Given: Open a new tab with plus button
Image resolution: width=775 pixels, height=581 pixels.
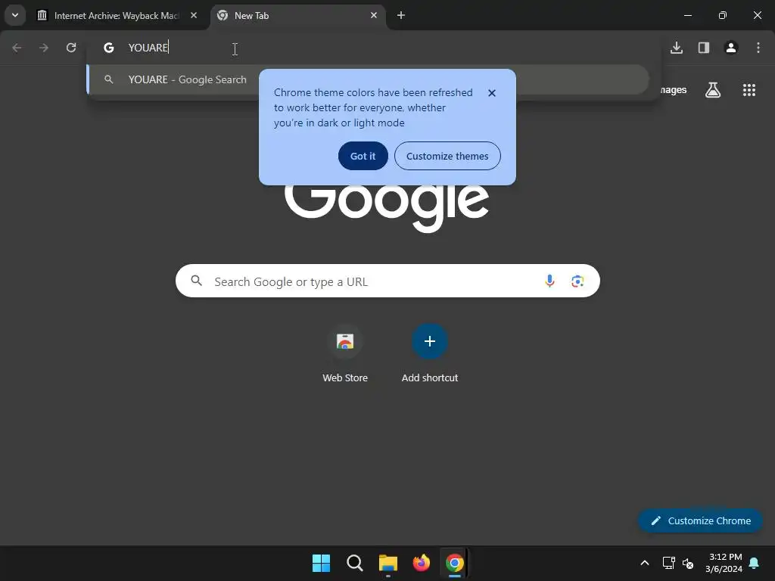Looking at the screenshot, I should [401, 15].
